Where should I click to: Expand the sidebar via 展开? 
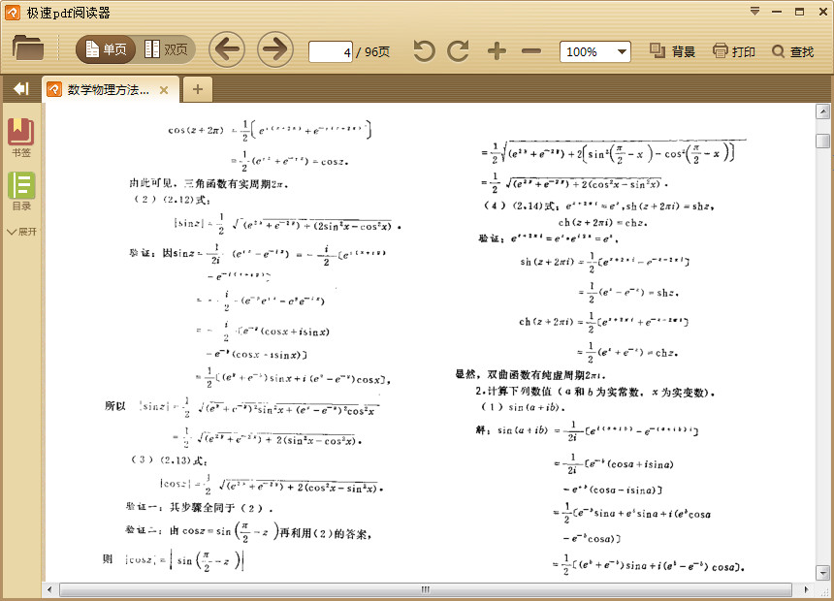[x=21, y=232]
